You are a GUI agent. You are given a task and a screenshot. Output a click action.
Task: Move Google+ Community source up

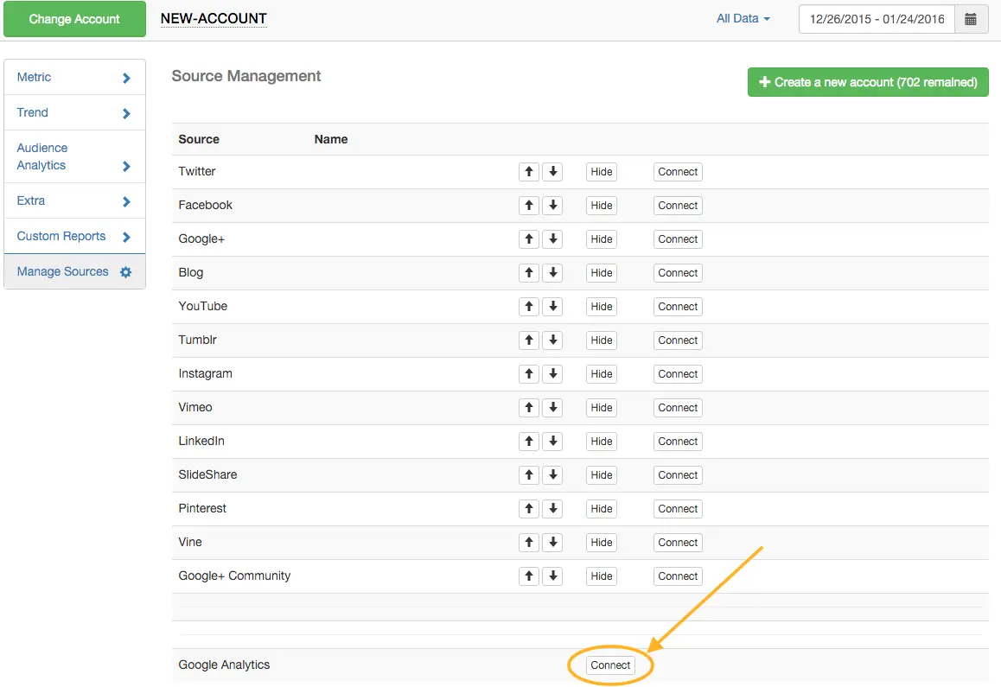click(x=529, y=576)
